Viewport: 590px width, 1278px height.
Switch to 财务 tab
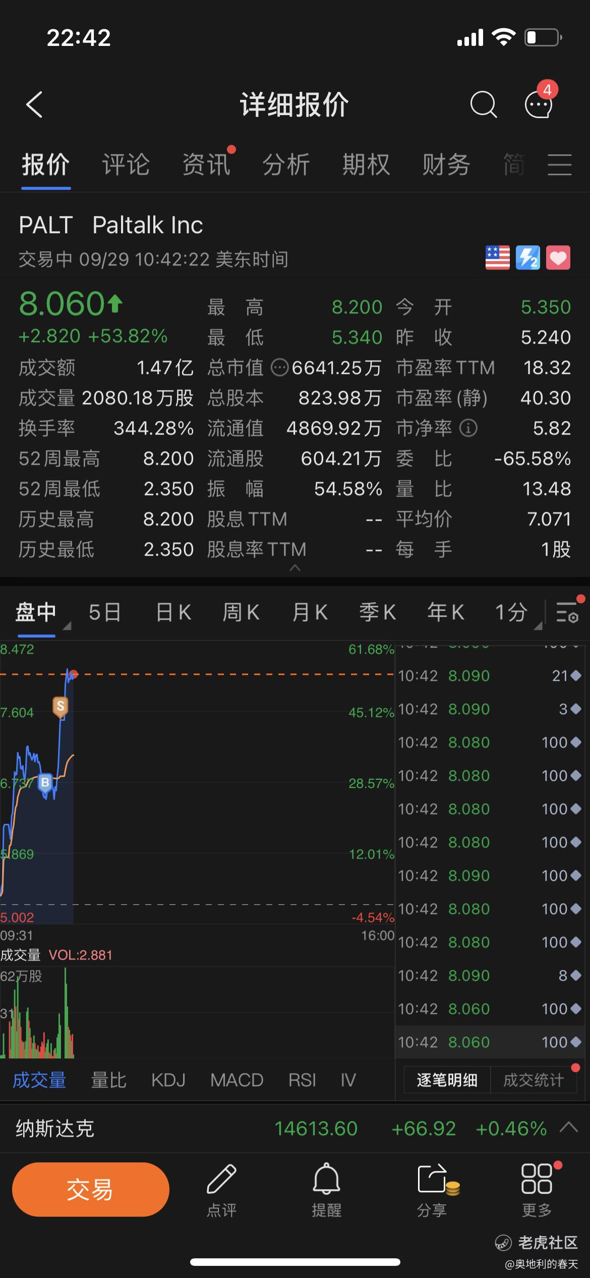coord(446,165)
